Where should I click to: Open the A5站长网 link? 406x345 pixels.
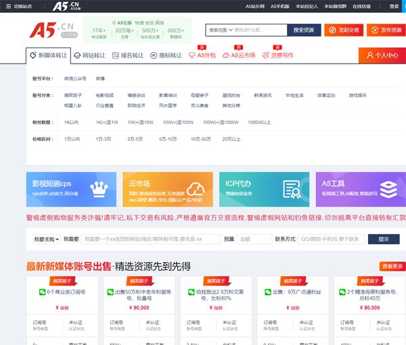[x=255, y=6]
